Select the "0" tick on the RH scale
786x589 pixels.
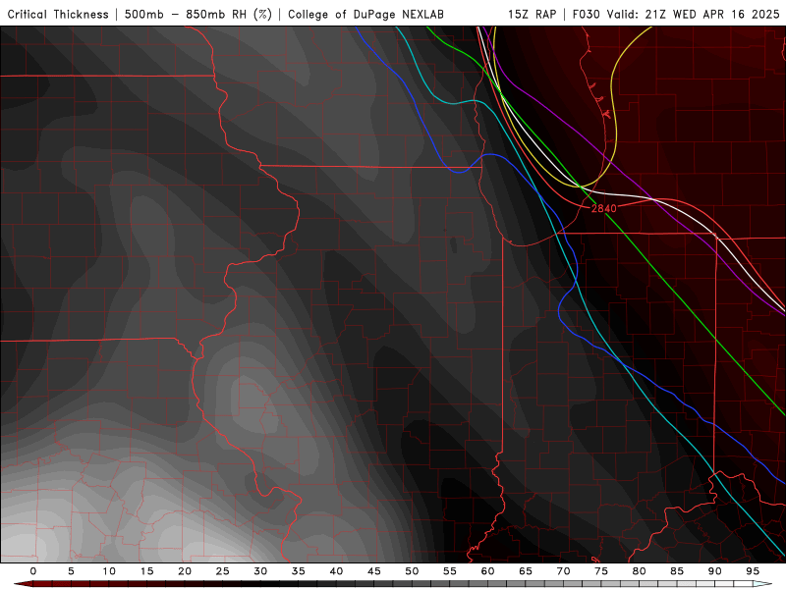(33, 571)
